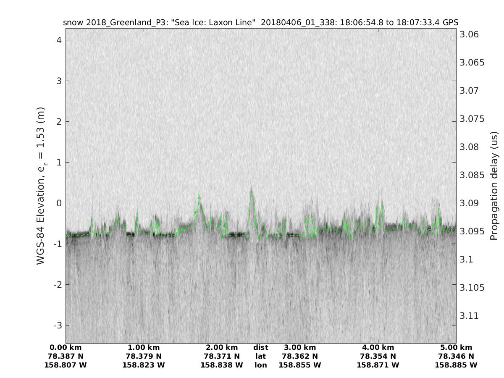
Task: Select the 1.00 km distance tick label
Action: (144, 348)
